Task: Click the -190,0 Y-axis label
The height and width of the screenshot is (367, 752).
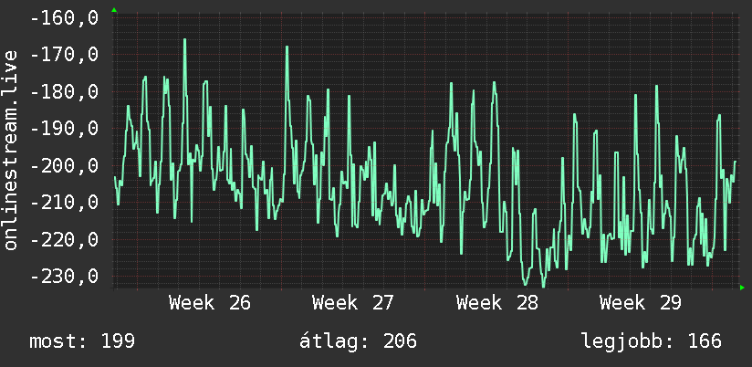Action: click(x=64, y=129)
